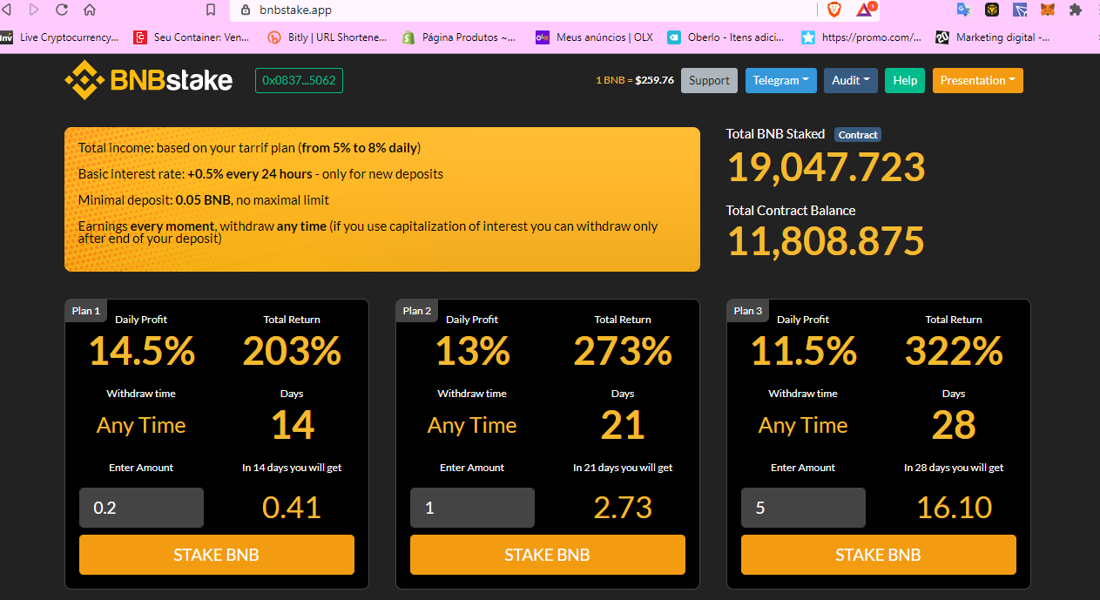This screenshot has width=1100, height=600.
Task: Reload the page
Action: (62, 10)
